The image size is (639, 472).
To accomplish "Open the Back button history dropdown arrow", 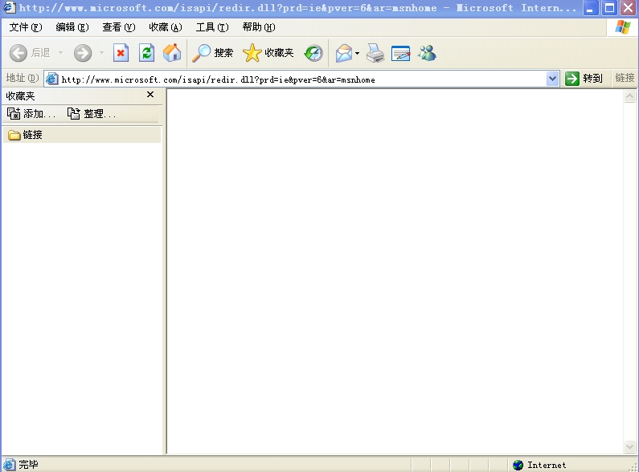I will pos(60,53).
